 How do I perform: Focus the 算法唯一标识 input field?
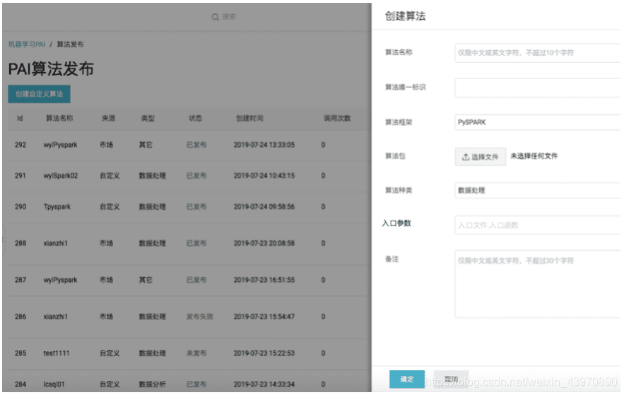pyautogui.click(x=537, y=88)
